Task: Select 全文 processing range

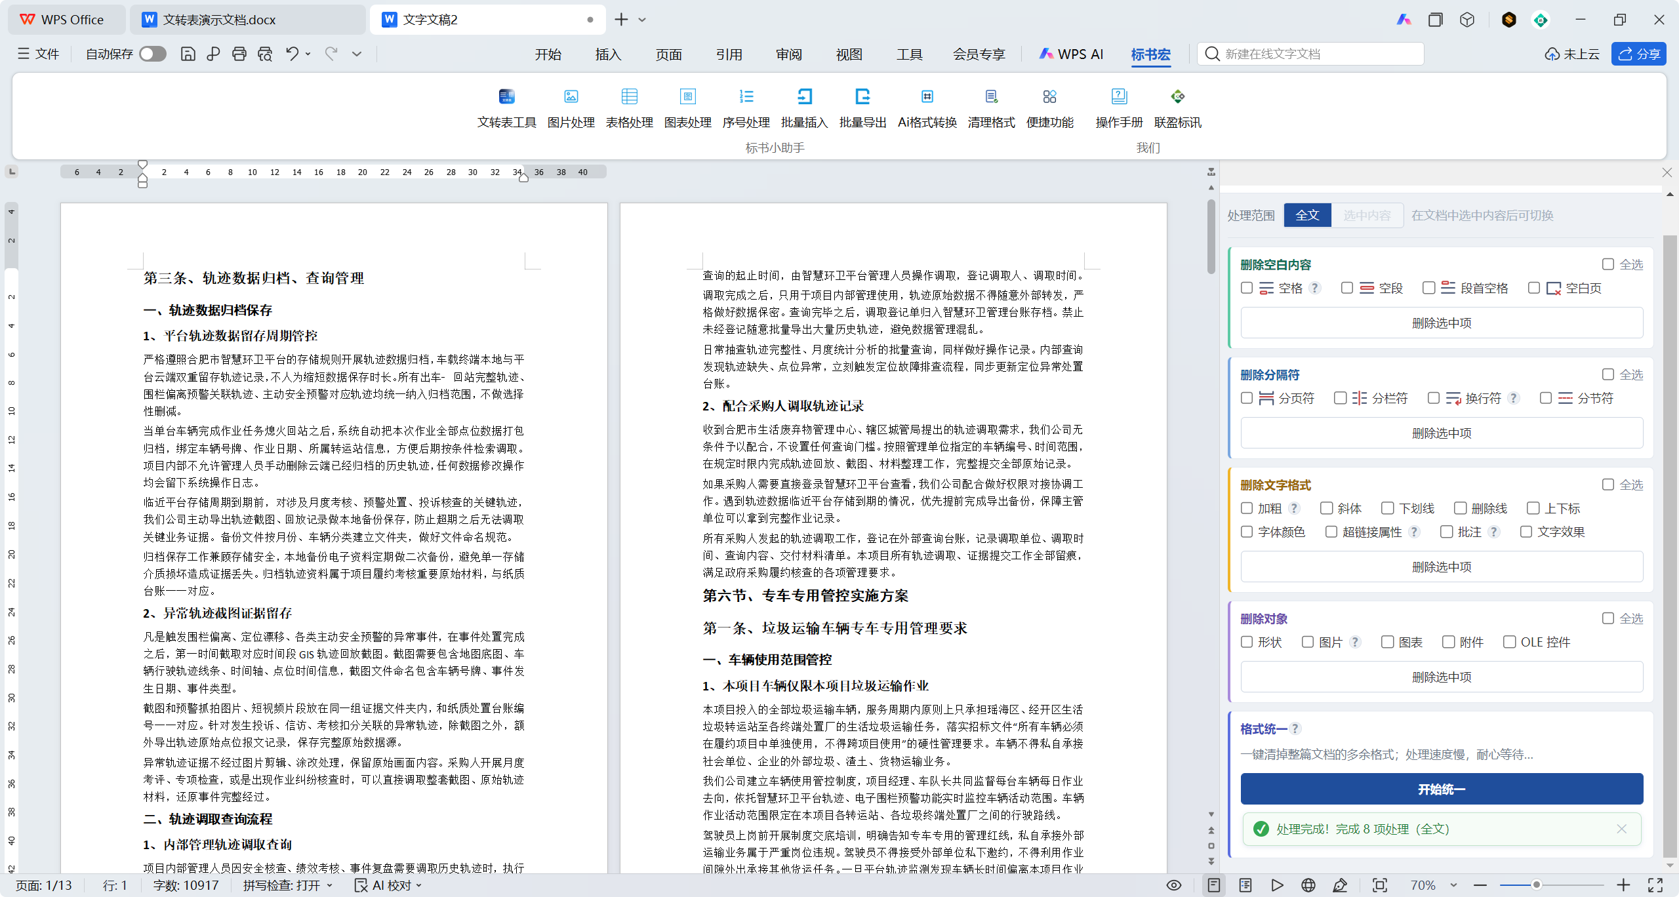Action: [x=1307, y=215]
